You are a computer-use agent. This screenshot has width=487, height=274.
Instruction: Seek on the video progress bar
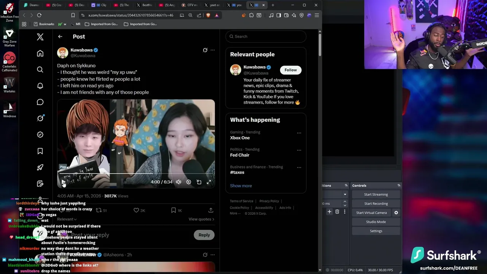click(x=136, y=174)
